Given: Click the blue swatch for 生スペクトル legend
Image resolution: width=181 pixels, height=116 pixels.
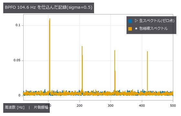Looking at the screenshot, I should (x=130, y=21).
